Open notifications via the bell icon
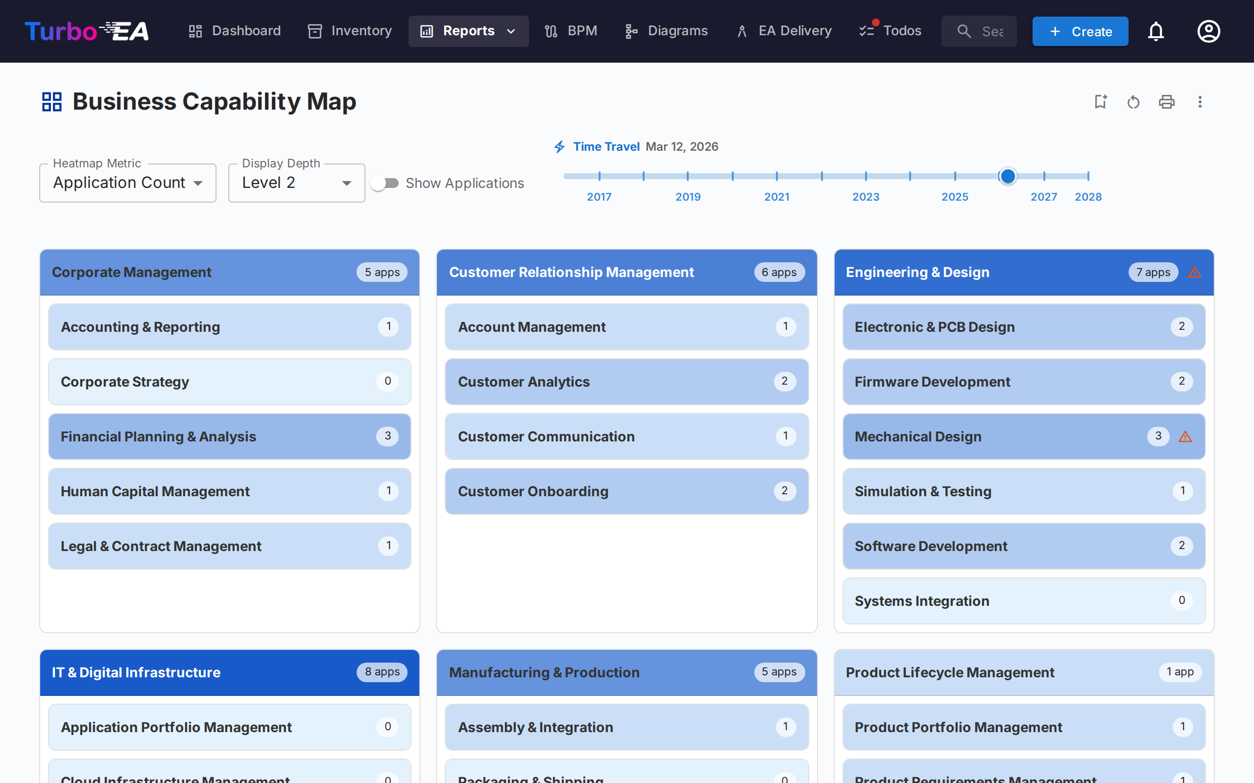This screenshot has width=1254, height=783. point(1156,31)
